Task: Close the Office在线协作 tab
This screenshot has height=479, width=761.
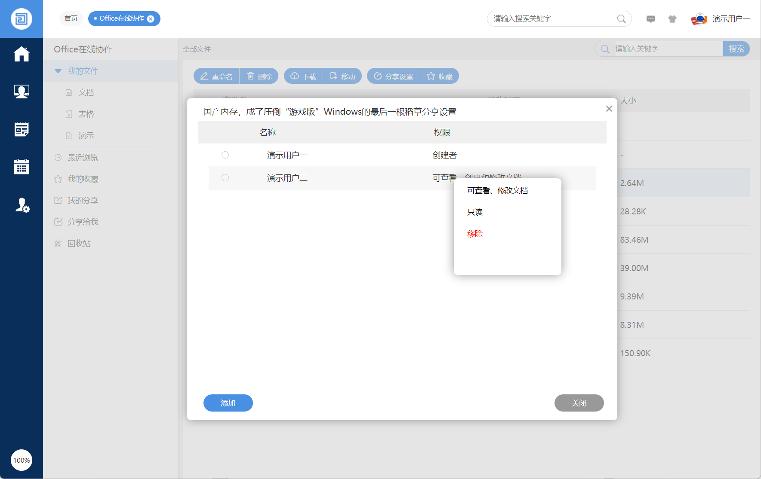Action: point(151,19)
